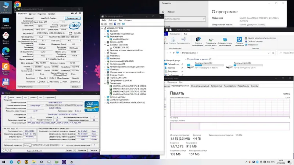Open the Foxit PDF Reader desktop shortcut
Viewport: 294px width, 165px height.
[x=6, y=69]
